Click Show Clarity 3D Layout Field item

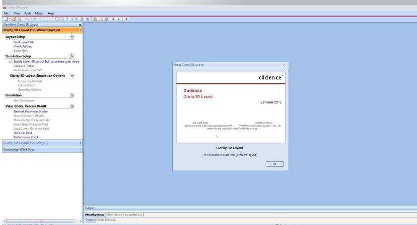(x=31, y=120)
